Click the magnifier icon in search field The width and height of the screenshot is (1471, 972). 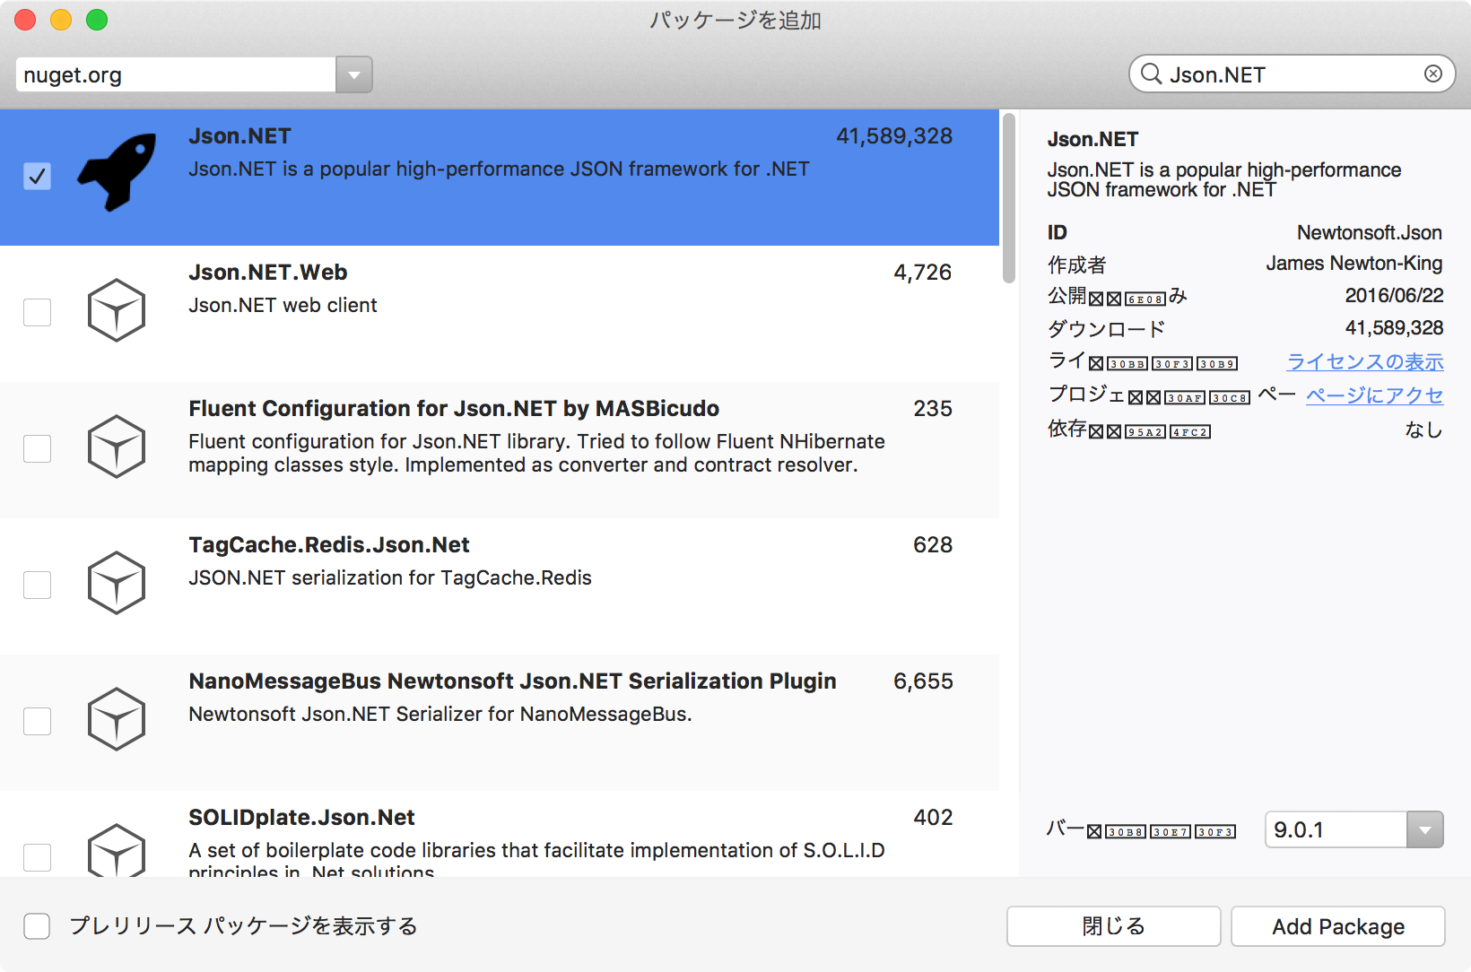click(x=1151, y=74)
